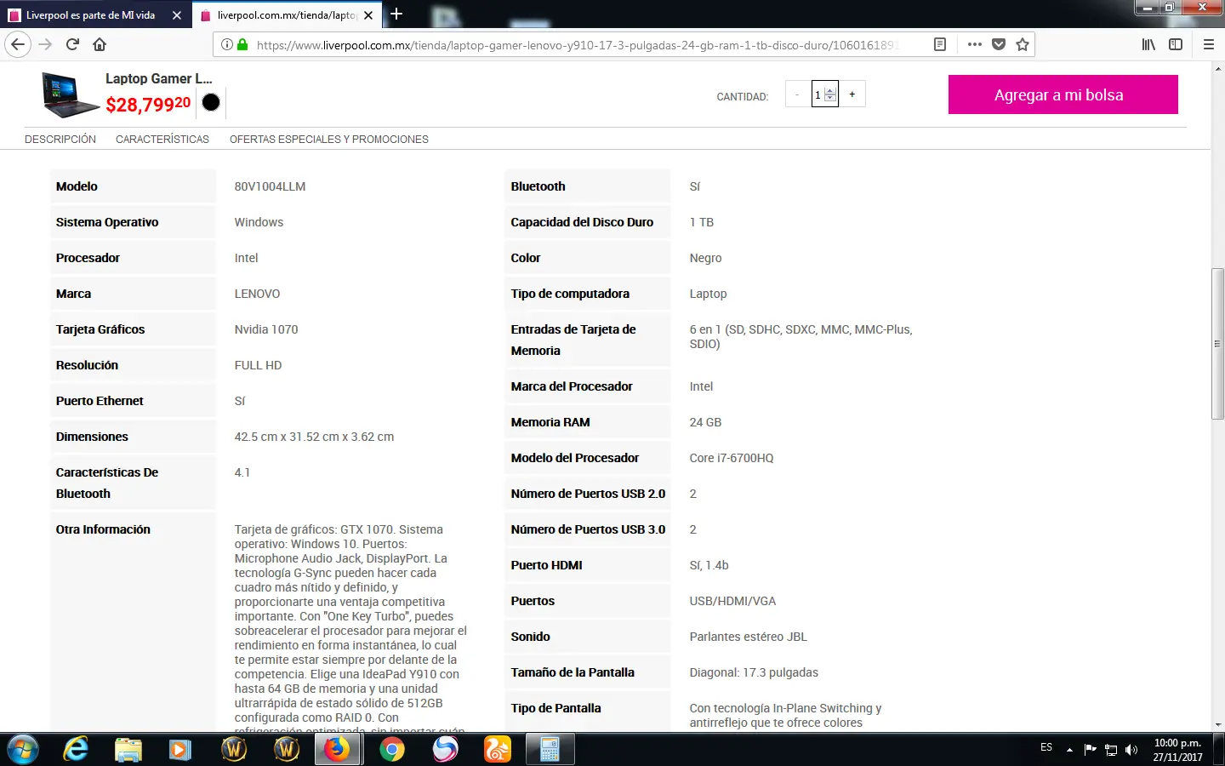1225x766 pixels.
Task: Open Windows Explorer from the taskbar
Action: point(128,749)
